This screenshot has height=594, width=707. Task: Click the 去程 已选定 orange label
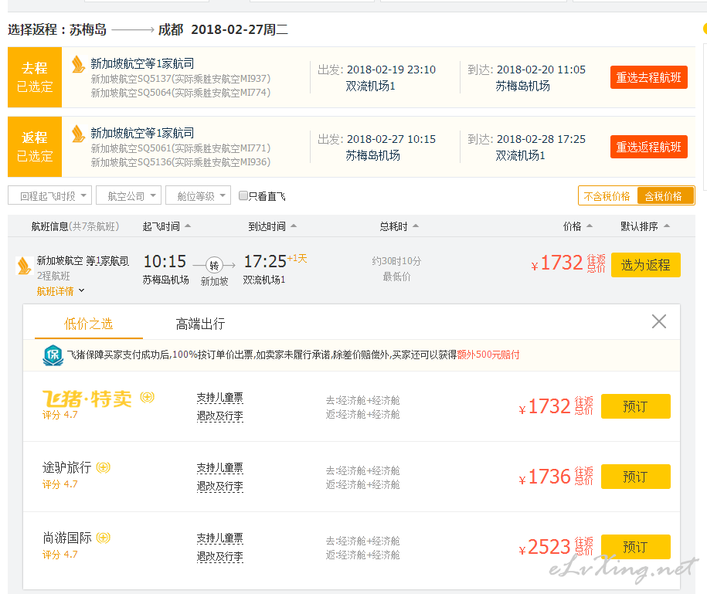[x=35, y=77]
